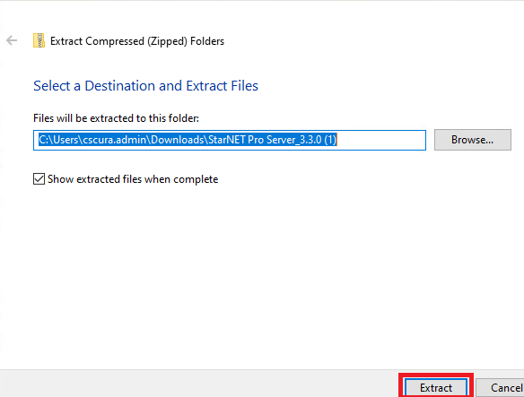Click inside the destination folder path field
Image resolution: width=524 pixels, height=397 pixels.
[x=230, y=140]
